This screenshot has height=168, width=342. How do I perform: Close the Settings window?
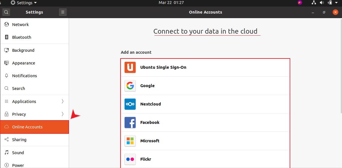point(335,12)
